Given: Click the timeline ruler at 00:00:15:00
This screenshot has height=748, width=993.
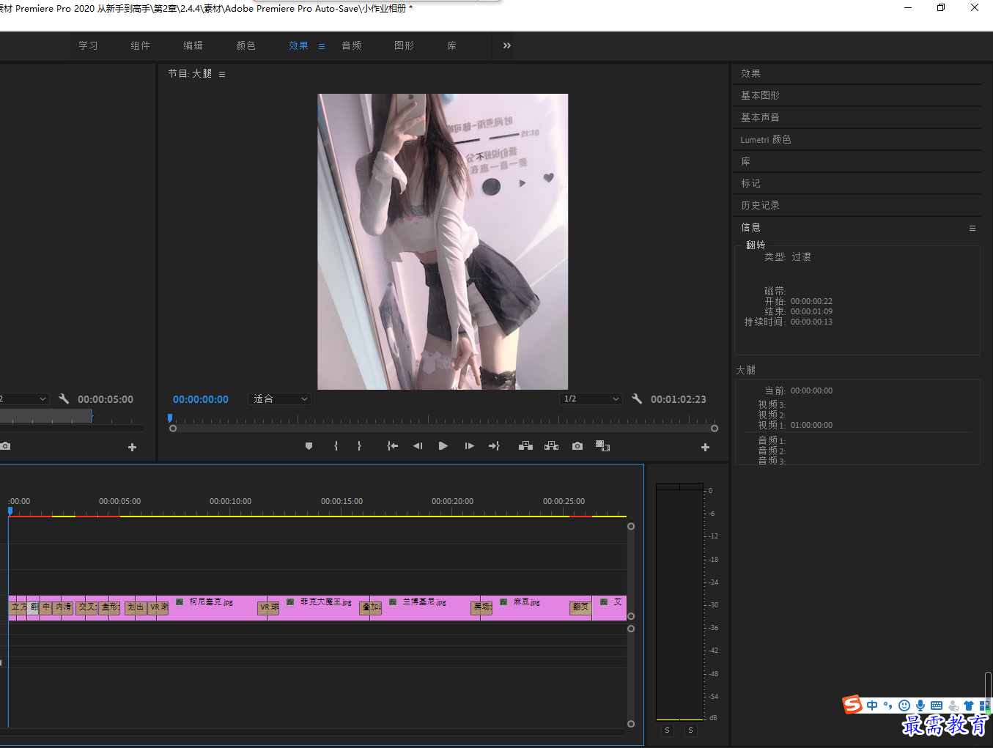Looking at the screenshot, I should (342, 502).
